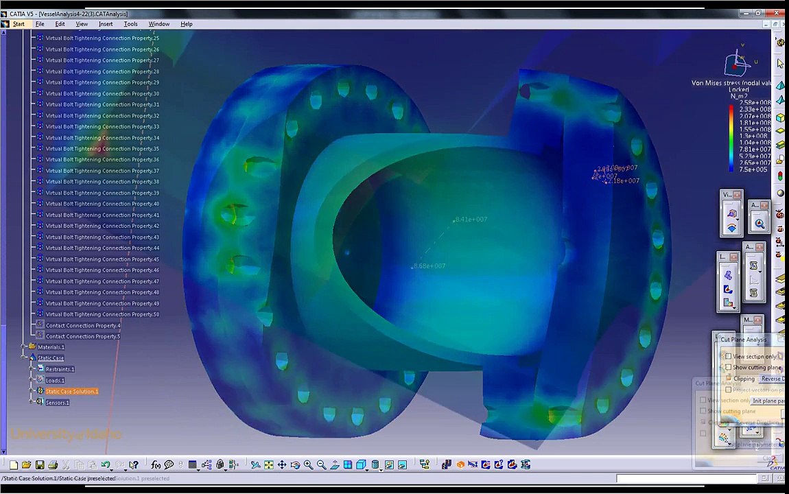Image resolution: width=789 pixels, height=494 pixels.
Task: Click the Zoom In magnifier icon
Action: (308, 464)
